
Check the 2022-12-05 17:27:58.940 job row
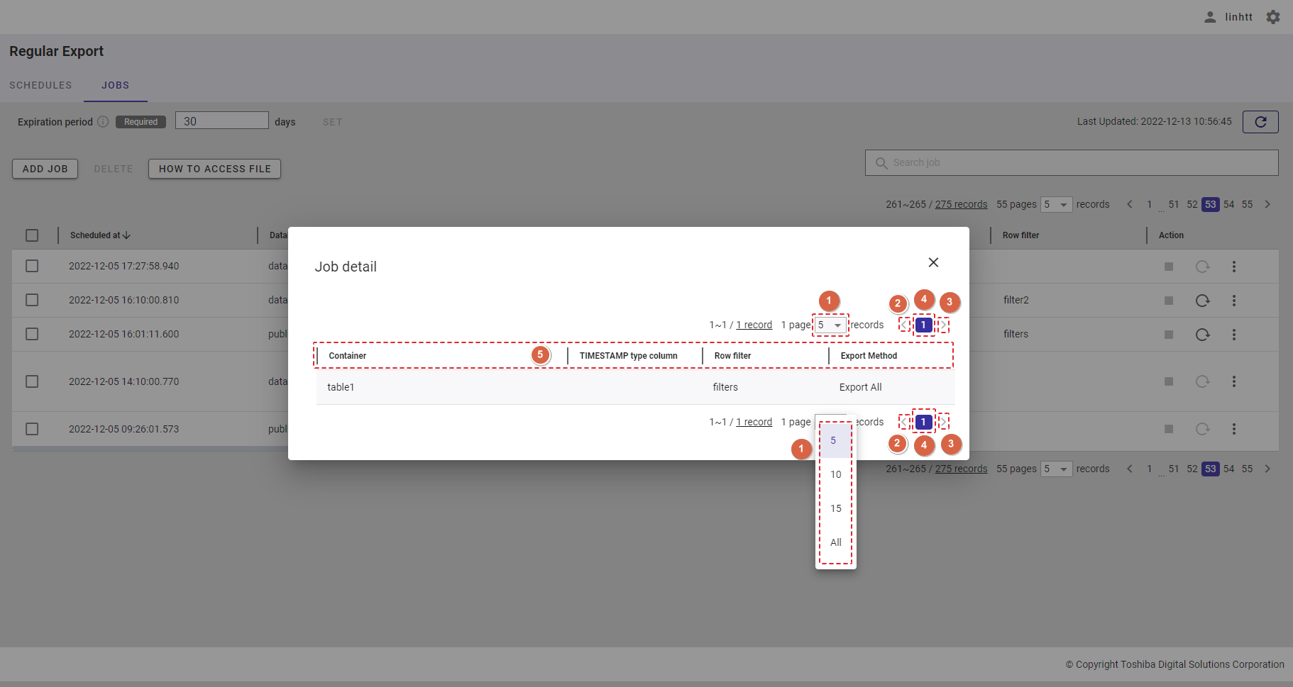32,266
